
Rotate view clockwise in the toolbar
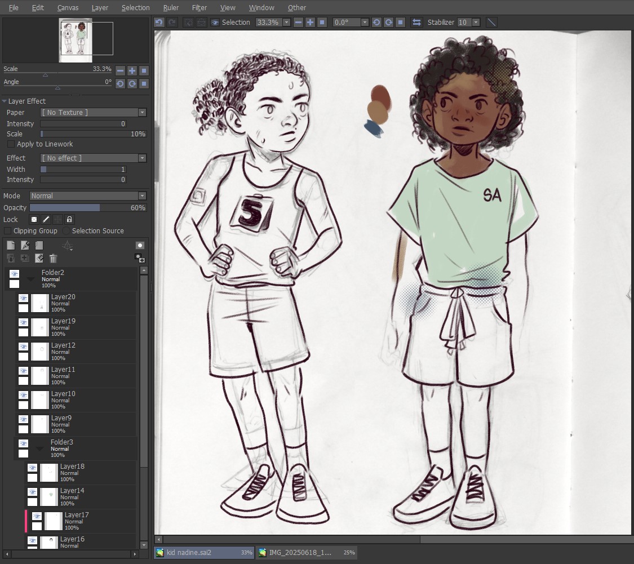click(x=388, y=22)
